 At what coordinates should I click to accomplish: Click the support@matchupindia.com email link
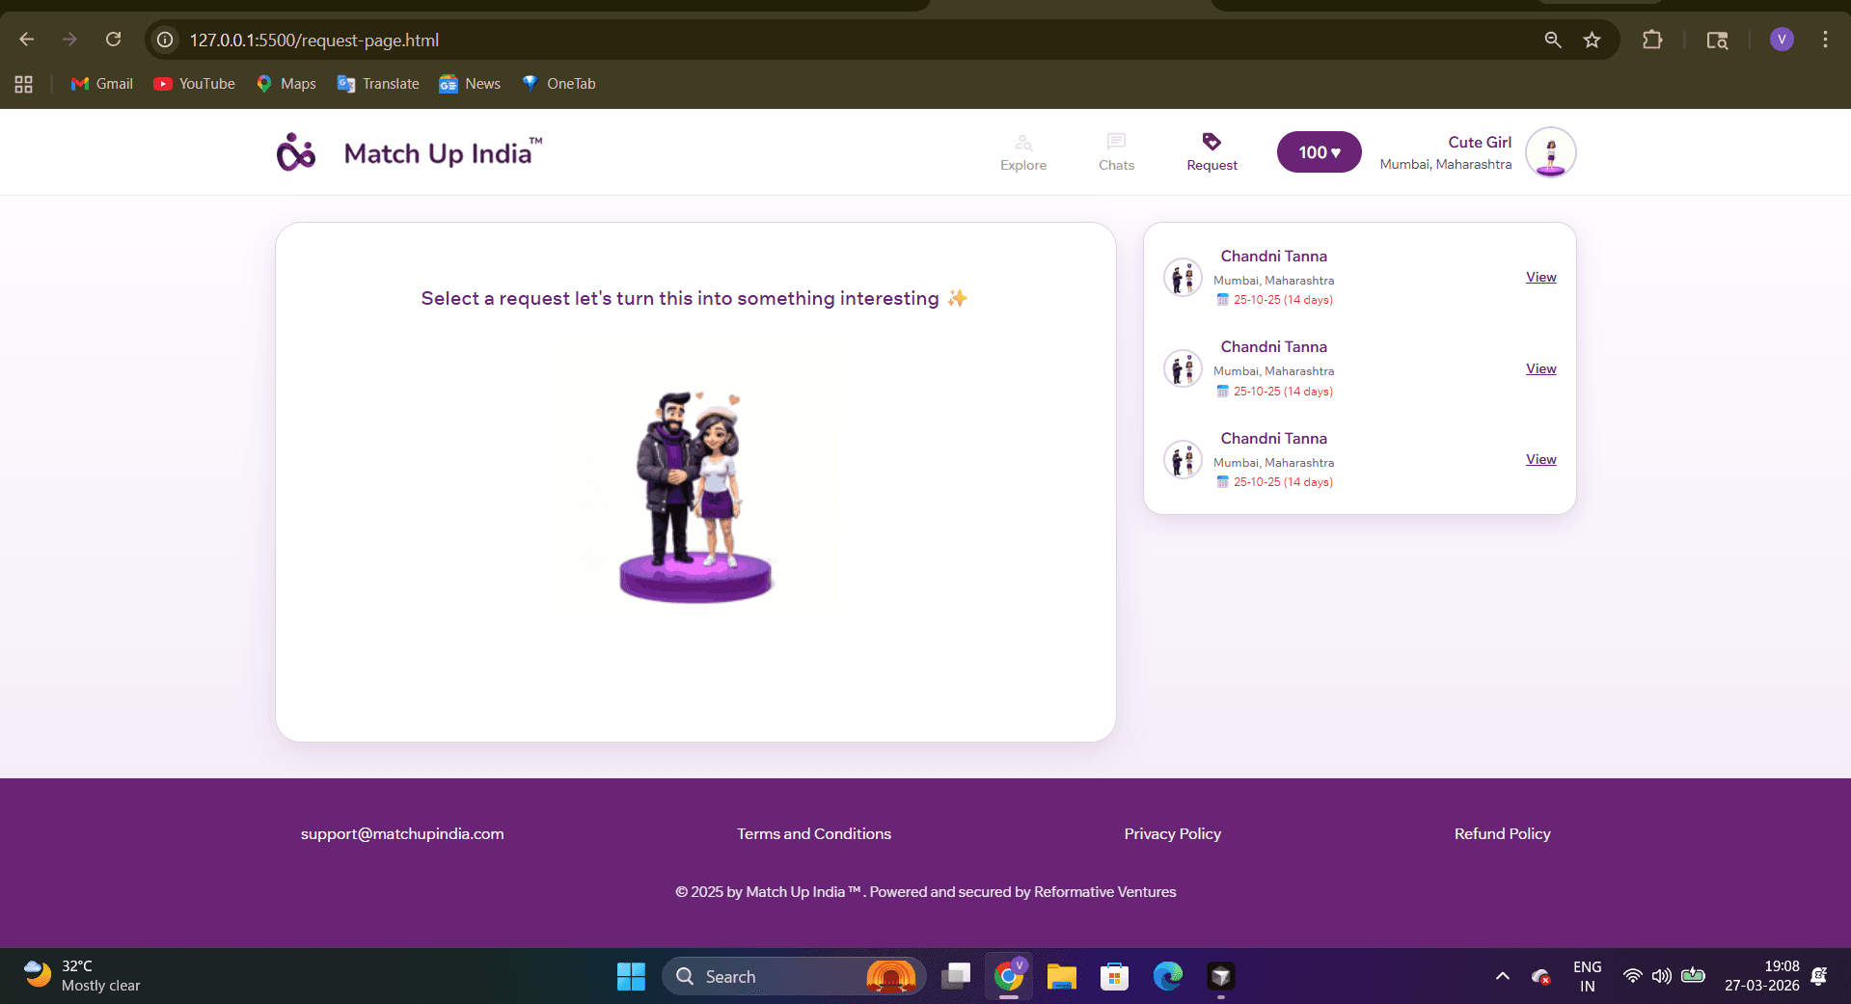point(402,834)
